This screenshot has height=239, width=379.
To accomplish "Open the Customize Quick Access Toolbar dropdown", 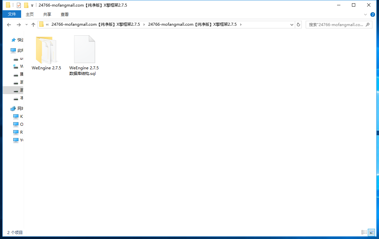I will 32,5.
